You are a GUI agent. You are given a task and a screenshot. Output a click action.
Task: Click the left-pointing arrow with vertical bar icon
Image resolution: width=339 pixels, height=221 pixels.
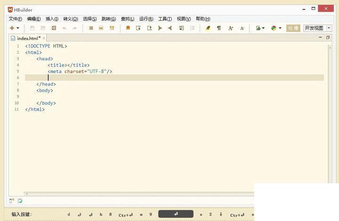tap(160, 28)
